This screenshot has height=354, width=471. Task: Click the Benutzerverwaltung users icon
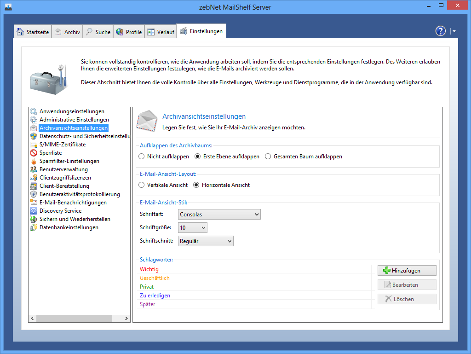pyautogui.click(x=34, y=169)
